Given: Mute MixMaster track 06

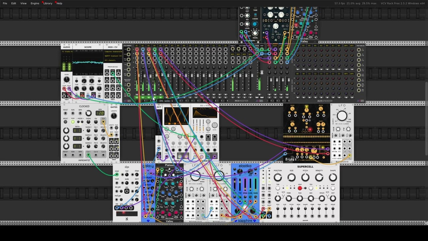Looking at the screenshot, I should [167, 94].
